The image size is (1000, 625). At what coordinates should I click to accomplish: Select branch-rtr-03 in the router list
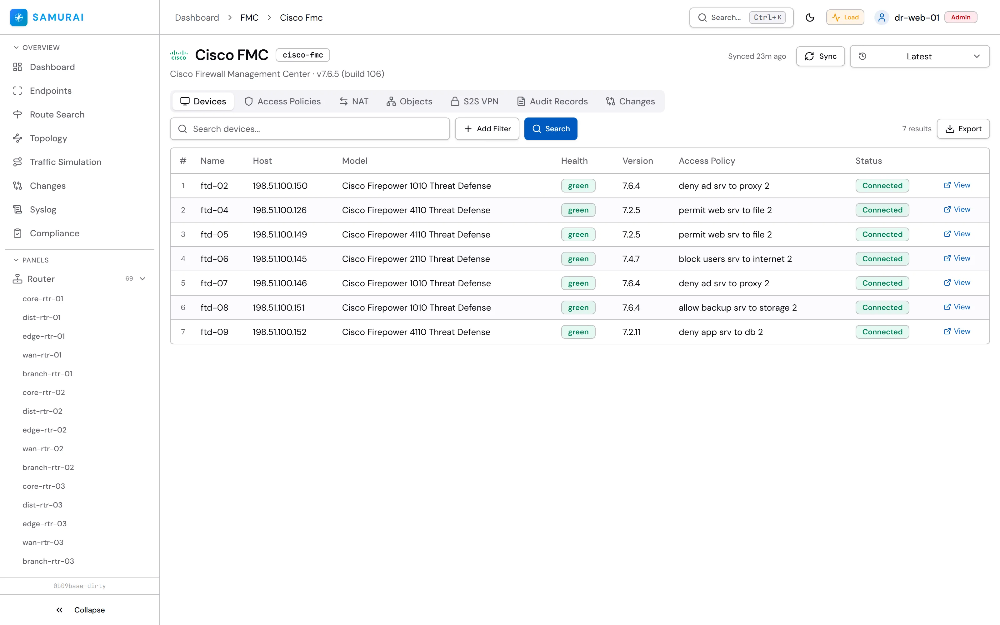click(x=48, y=561)
